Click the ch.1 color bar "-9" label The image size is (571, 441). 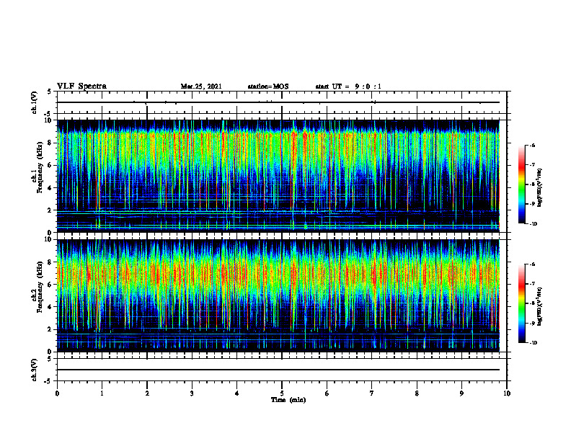coord(532,204)
